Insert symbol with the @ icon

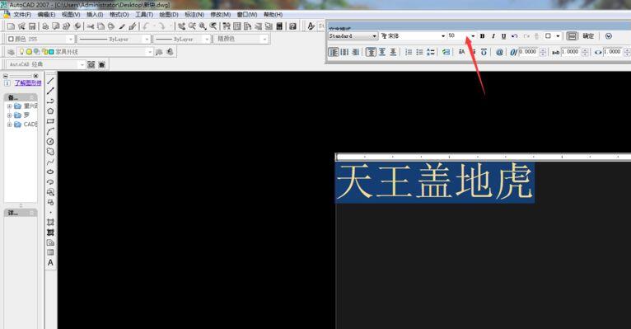coord(499,52)
